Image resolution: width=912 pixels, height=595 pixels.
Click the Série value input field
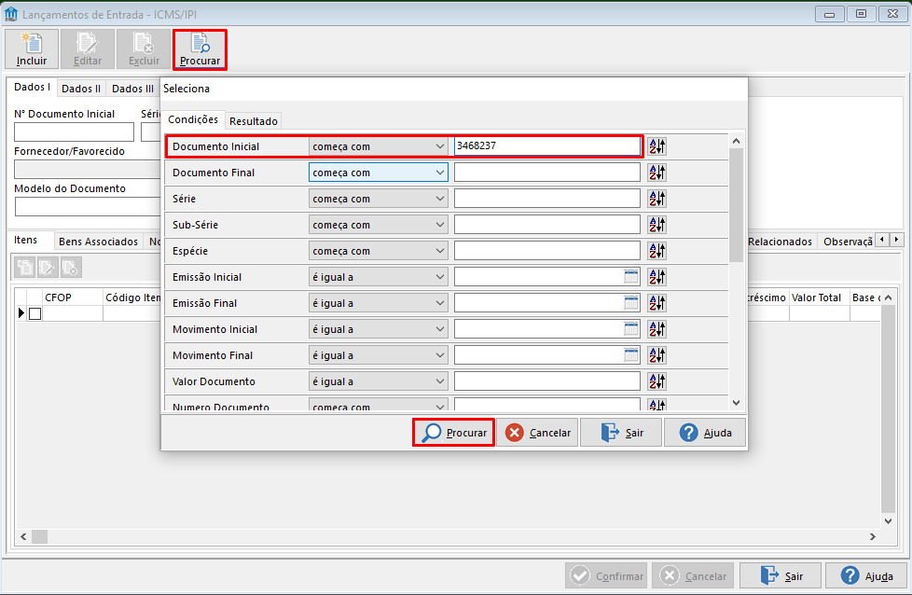(546, 199)
